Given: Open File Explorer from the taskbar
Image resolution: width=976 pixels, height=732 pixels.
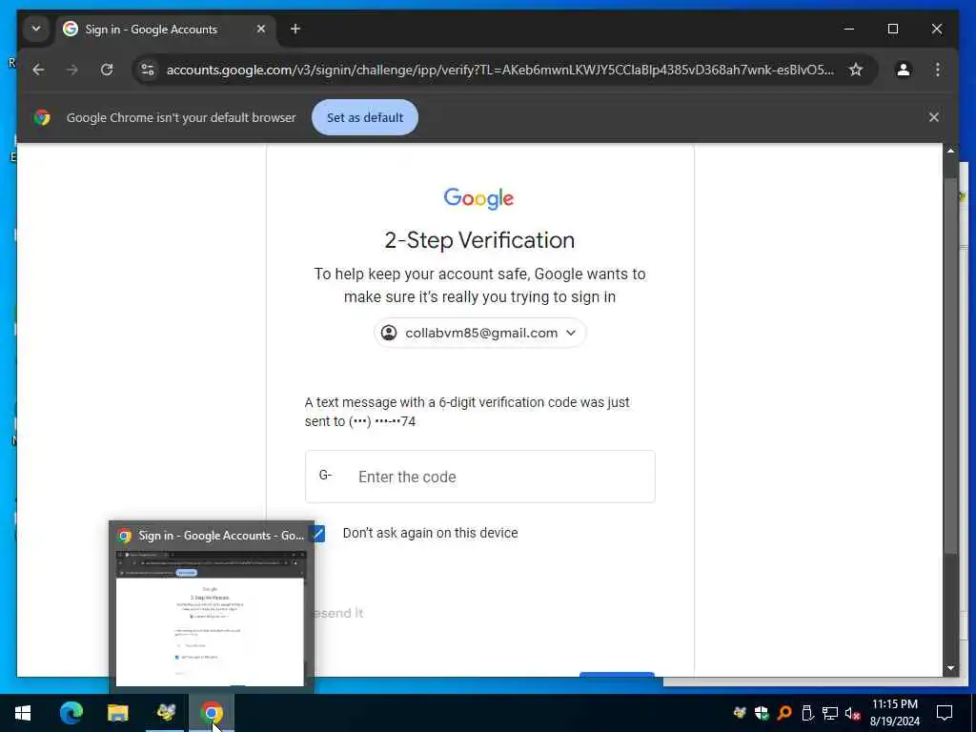Looking at the screenshot, I should tap(117, 713).
